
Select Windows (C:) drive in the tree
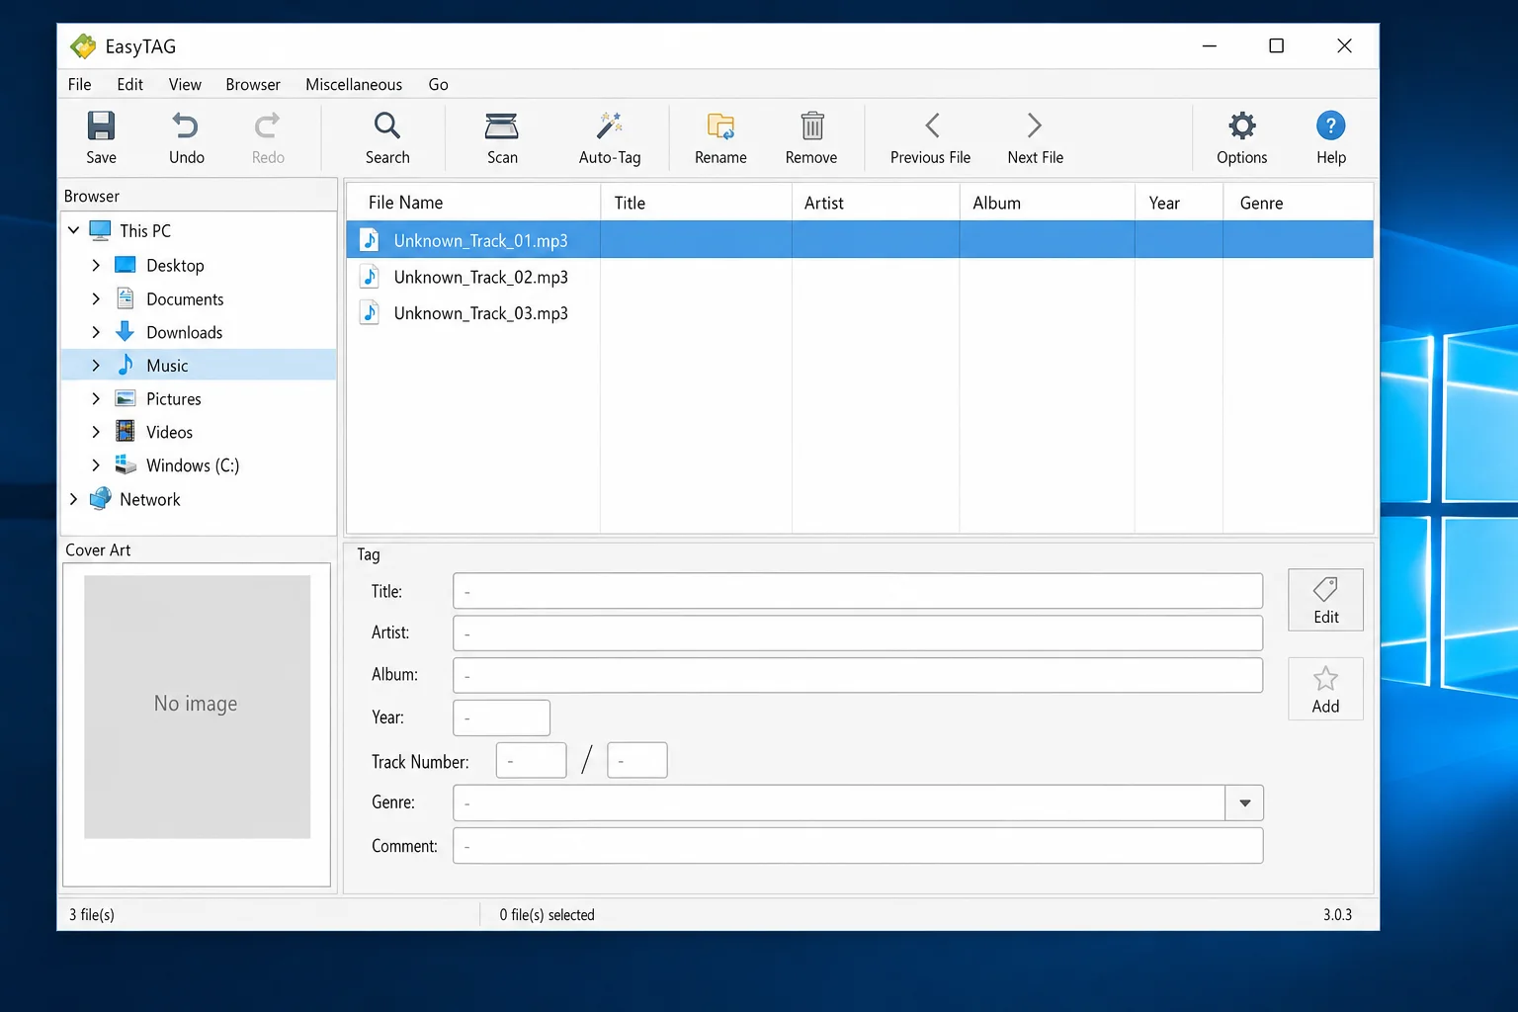pos(193,465)
